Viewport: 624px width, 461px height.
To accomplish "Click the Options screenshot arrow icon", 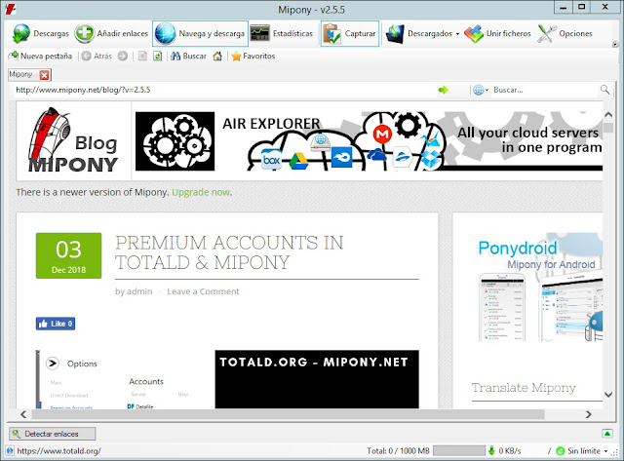I will pyautogui.click(x=53, y=364).
